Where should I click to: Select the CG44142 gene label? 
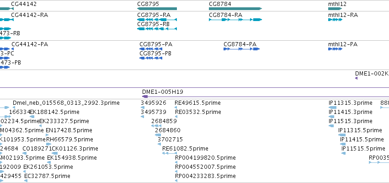tap(24, 4)
